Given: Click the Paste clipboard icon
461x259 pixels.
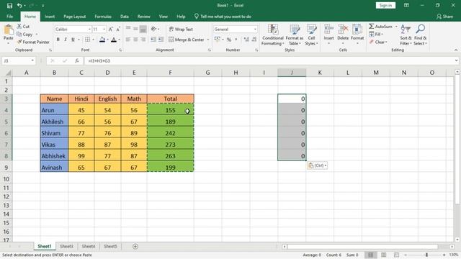Looking at the screenshot, I should point(9,30).
